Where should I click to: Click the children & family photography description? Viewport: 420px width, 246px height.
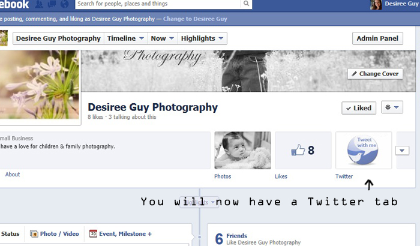tap(58, 146)
